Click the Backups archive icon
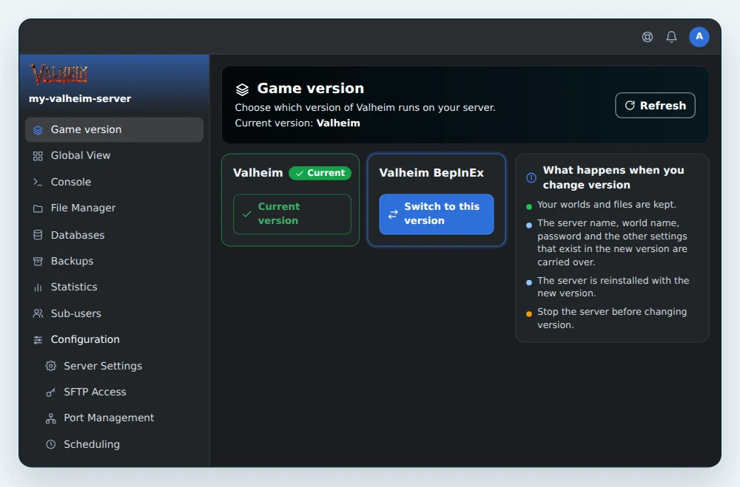This screenshot has height=487, width=740. tap(38, 261)
